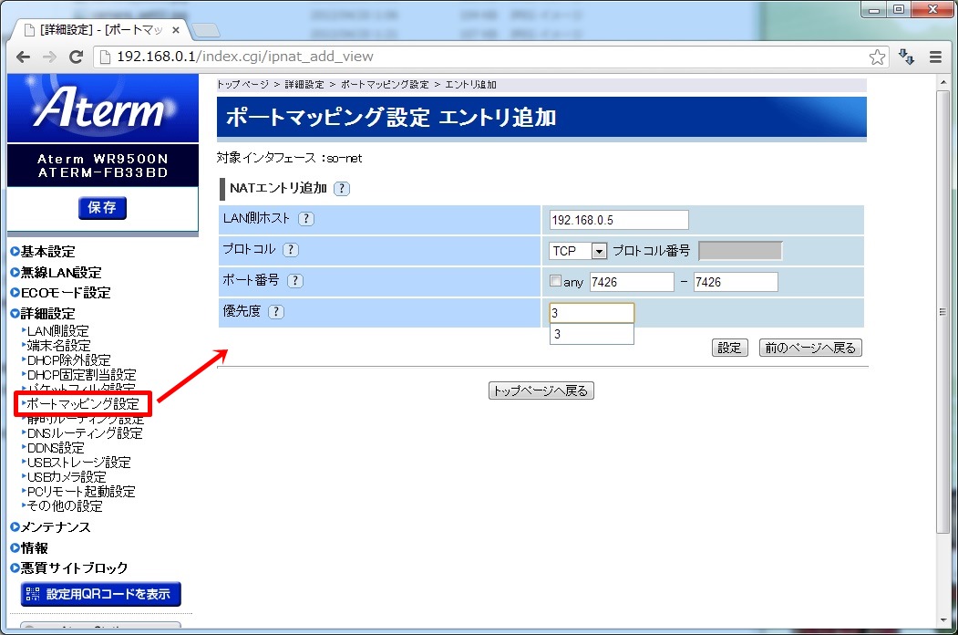This screenshot has height=635, width=958.
Task: Click 前のページへ戻る button
Action: (x=810, y=348)
